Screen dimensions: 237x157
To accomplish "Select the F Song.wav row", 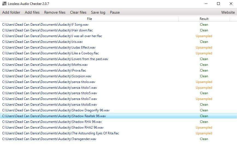I will pyautogui.click(x=119, y=25).
